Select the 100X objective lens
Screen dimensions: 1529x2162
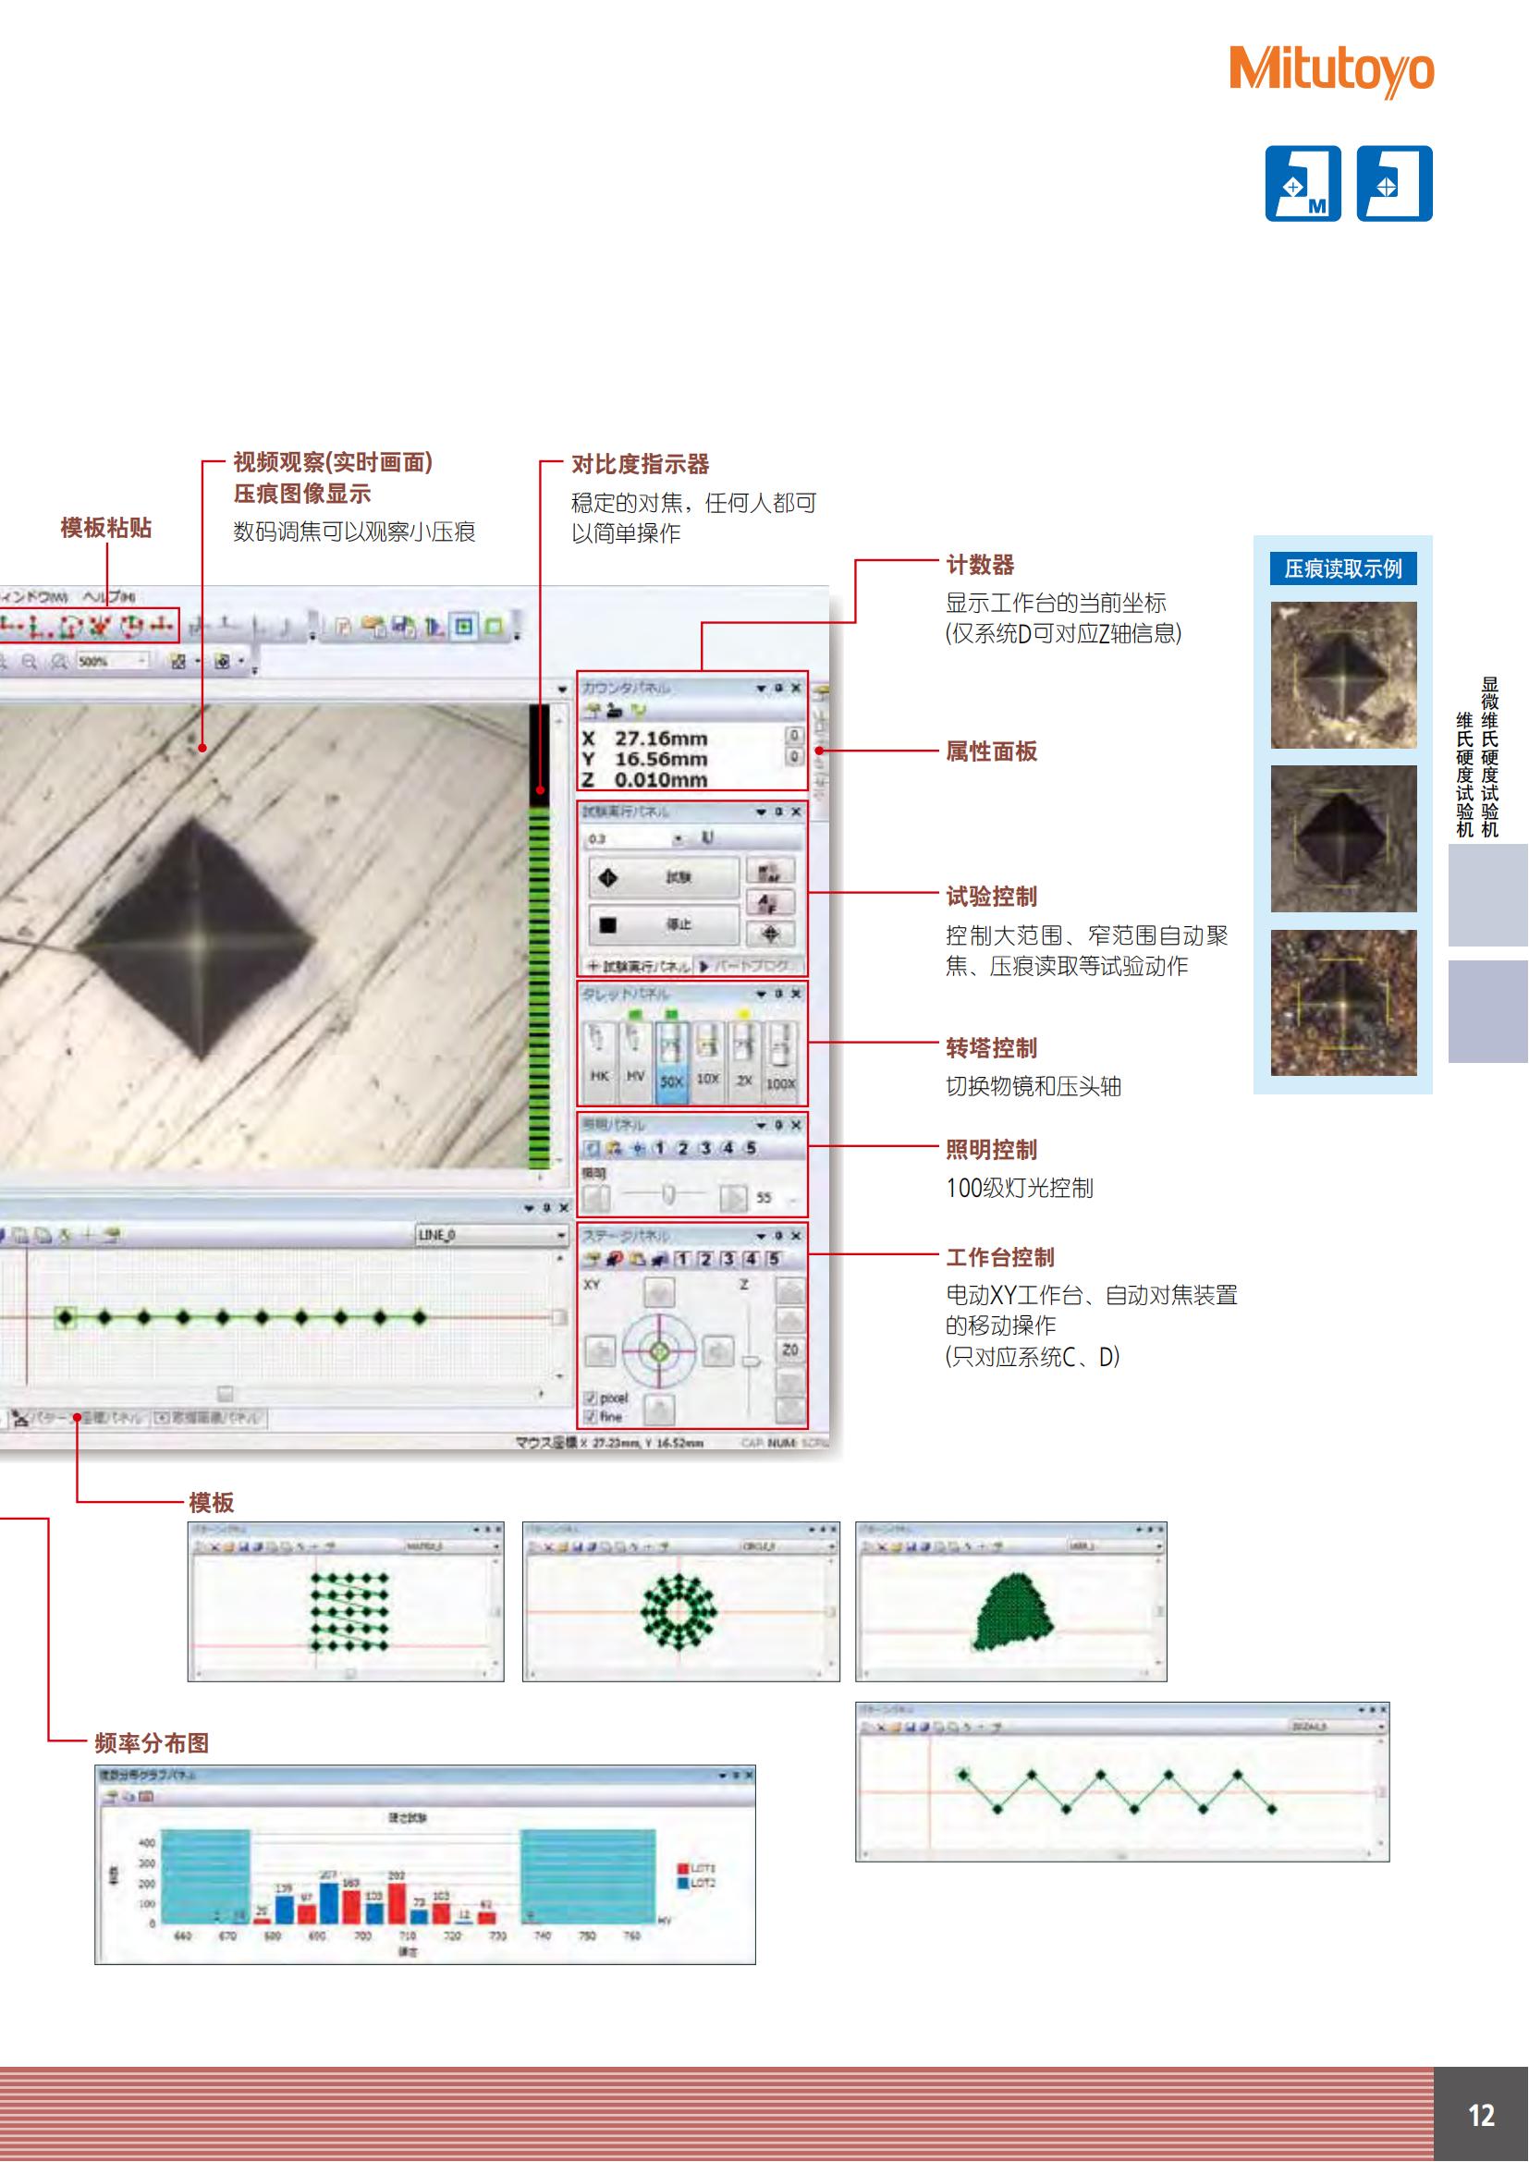tap(780, 1060)
